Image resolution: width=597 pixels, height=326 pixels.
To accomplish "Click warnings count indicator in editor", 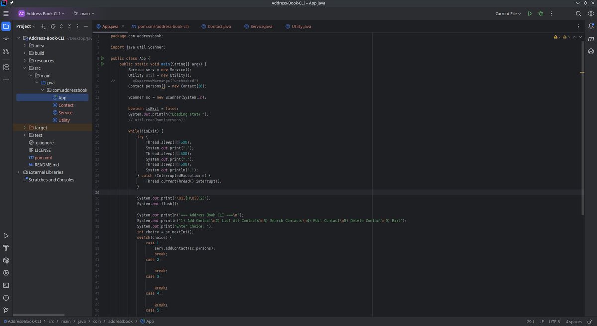I will coord(561,37).
